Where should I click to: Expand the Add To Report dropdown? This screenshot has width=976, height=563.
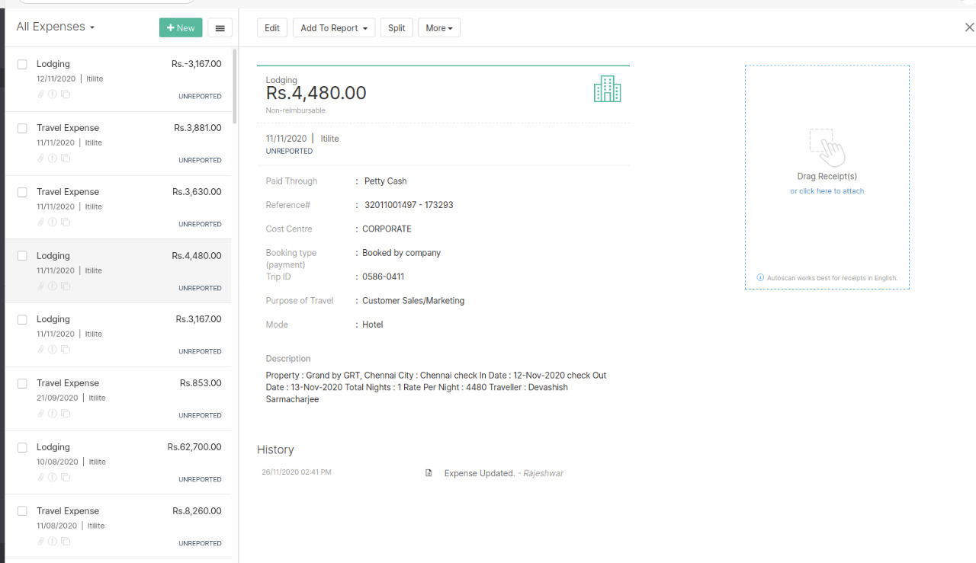334,28
